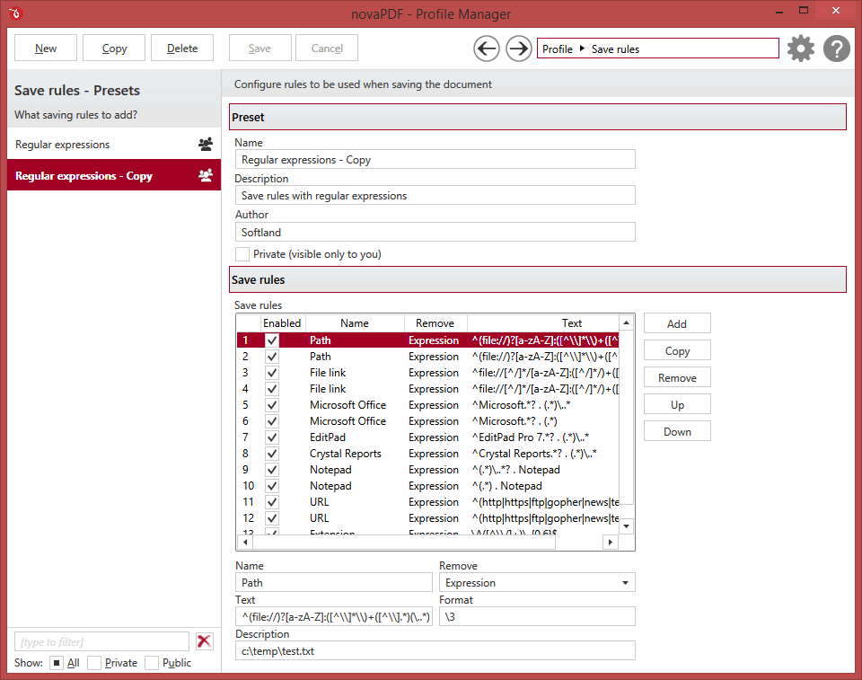Click the preset Description input field
Screen dimensions: 862x680
pyautogui.click(x=435, y=195)
